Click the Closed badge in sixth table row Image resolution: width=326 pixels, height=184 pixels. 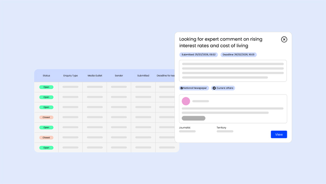46,137
